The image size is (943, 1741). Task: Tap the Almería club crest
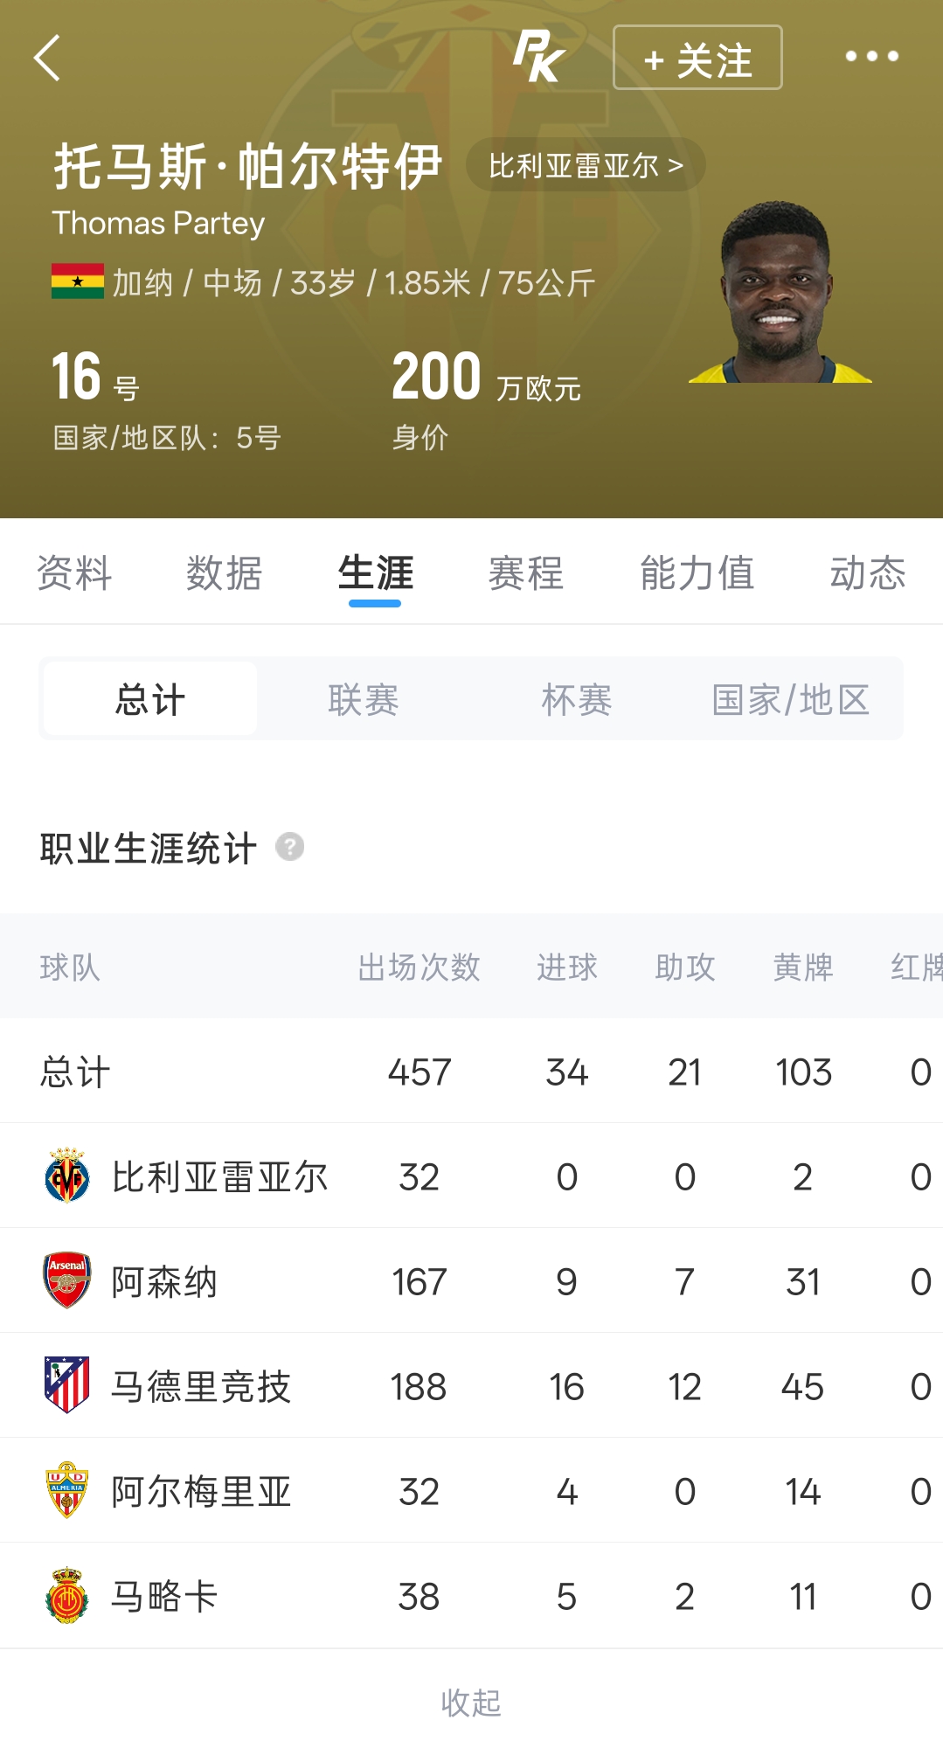tap(67, 1490)
